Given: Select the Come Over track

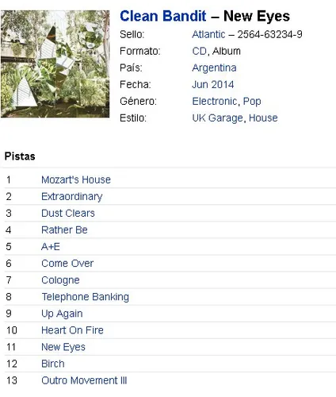Looking at the screenshot, I should point(67,264).
